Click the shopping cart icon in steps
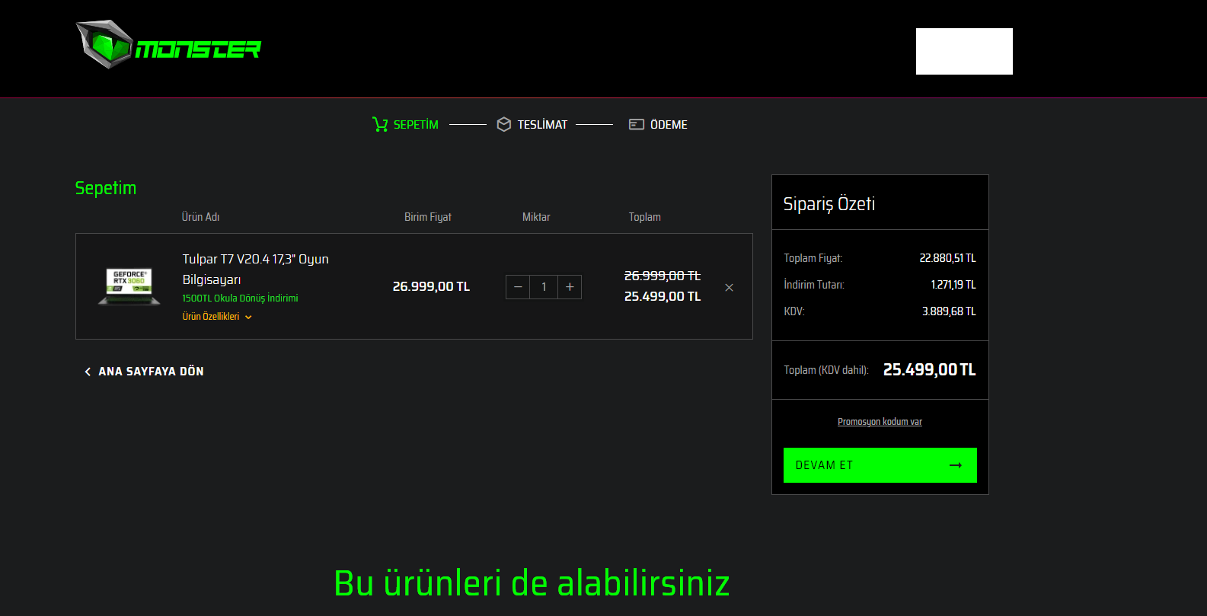This screenshot has height=616, width=1207. click(x=380, y=124)
